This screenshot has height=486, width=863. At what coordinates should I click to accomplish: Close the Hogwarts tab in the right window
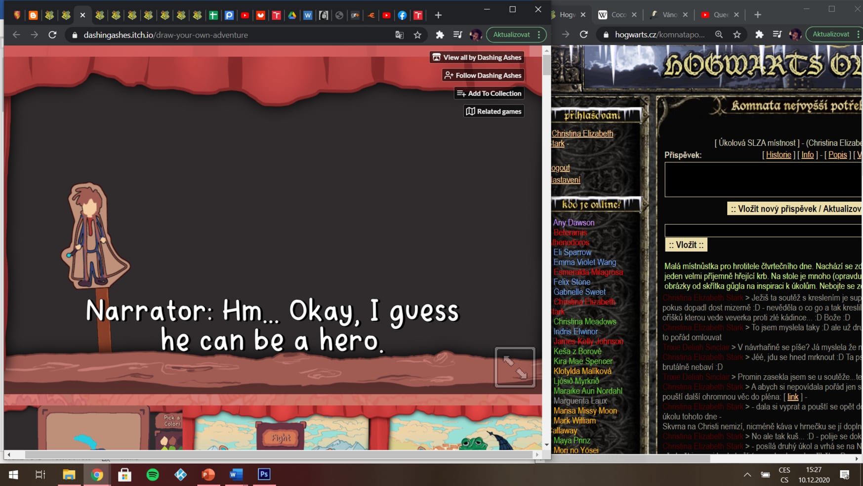click(583, 15)
